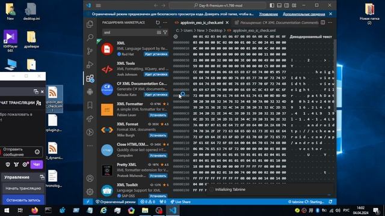Viewport: 385px width, 216px height.
Task: Close the applovin_exo_jc_check.xml tab
Action: pos(227,23)
